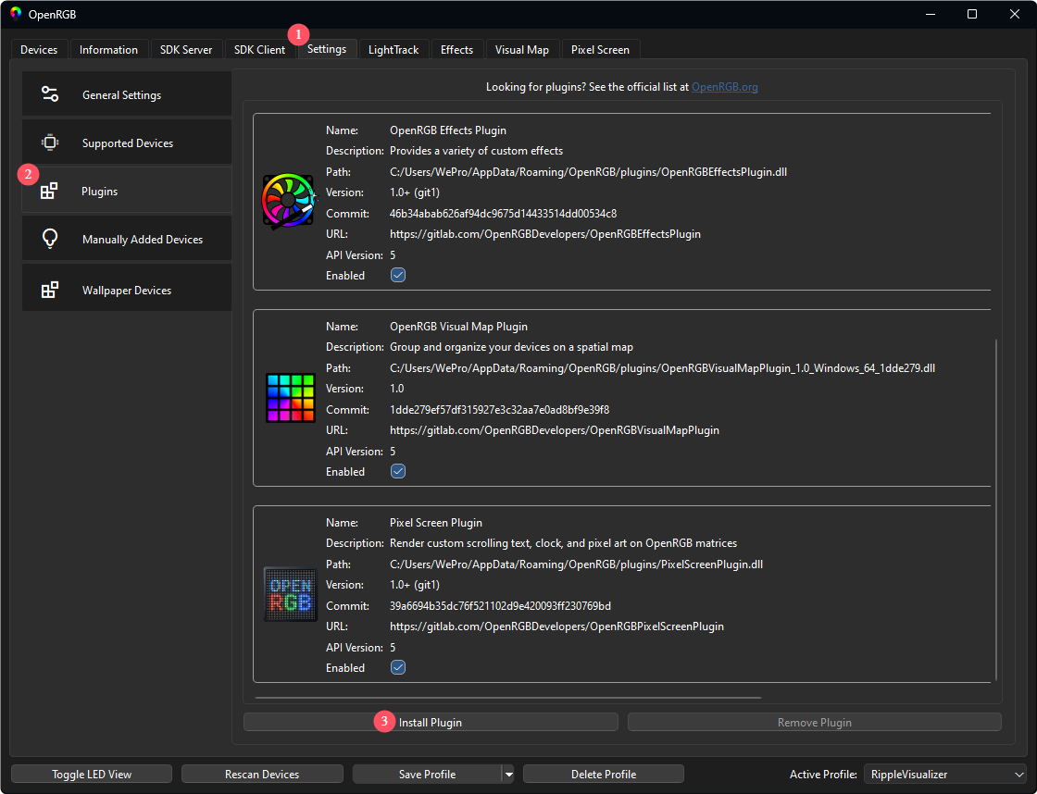
Task: Click the Save Profile button
Action: coord(427,775)
